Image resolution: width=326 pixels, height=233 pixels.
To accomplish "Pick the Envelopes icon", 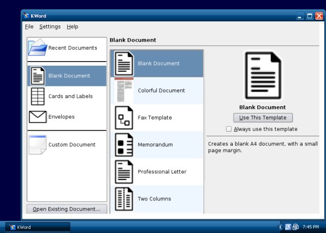I will [38, 116].
